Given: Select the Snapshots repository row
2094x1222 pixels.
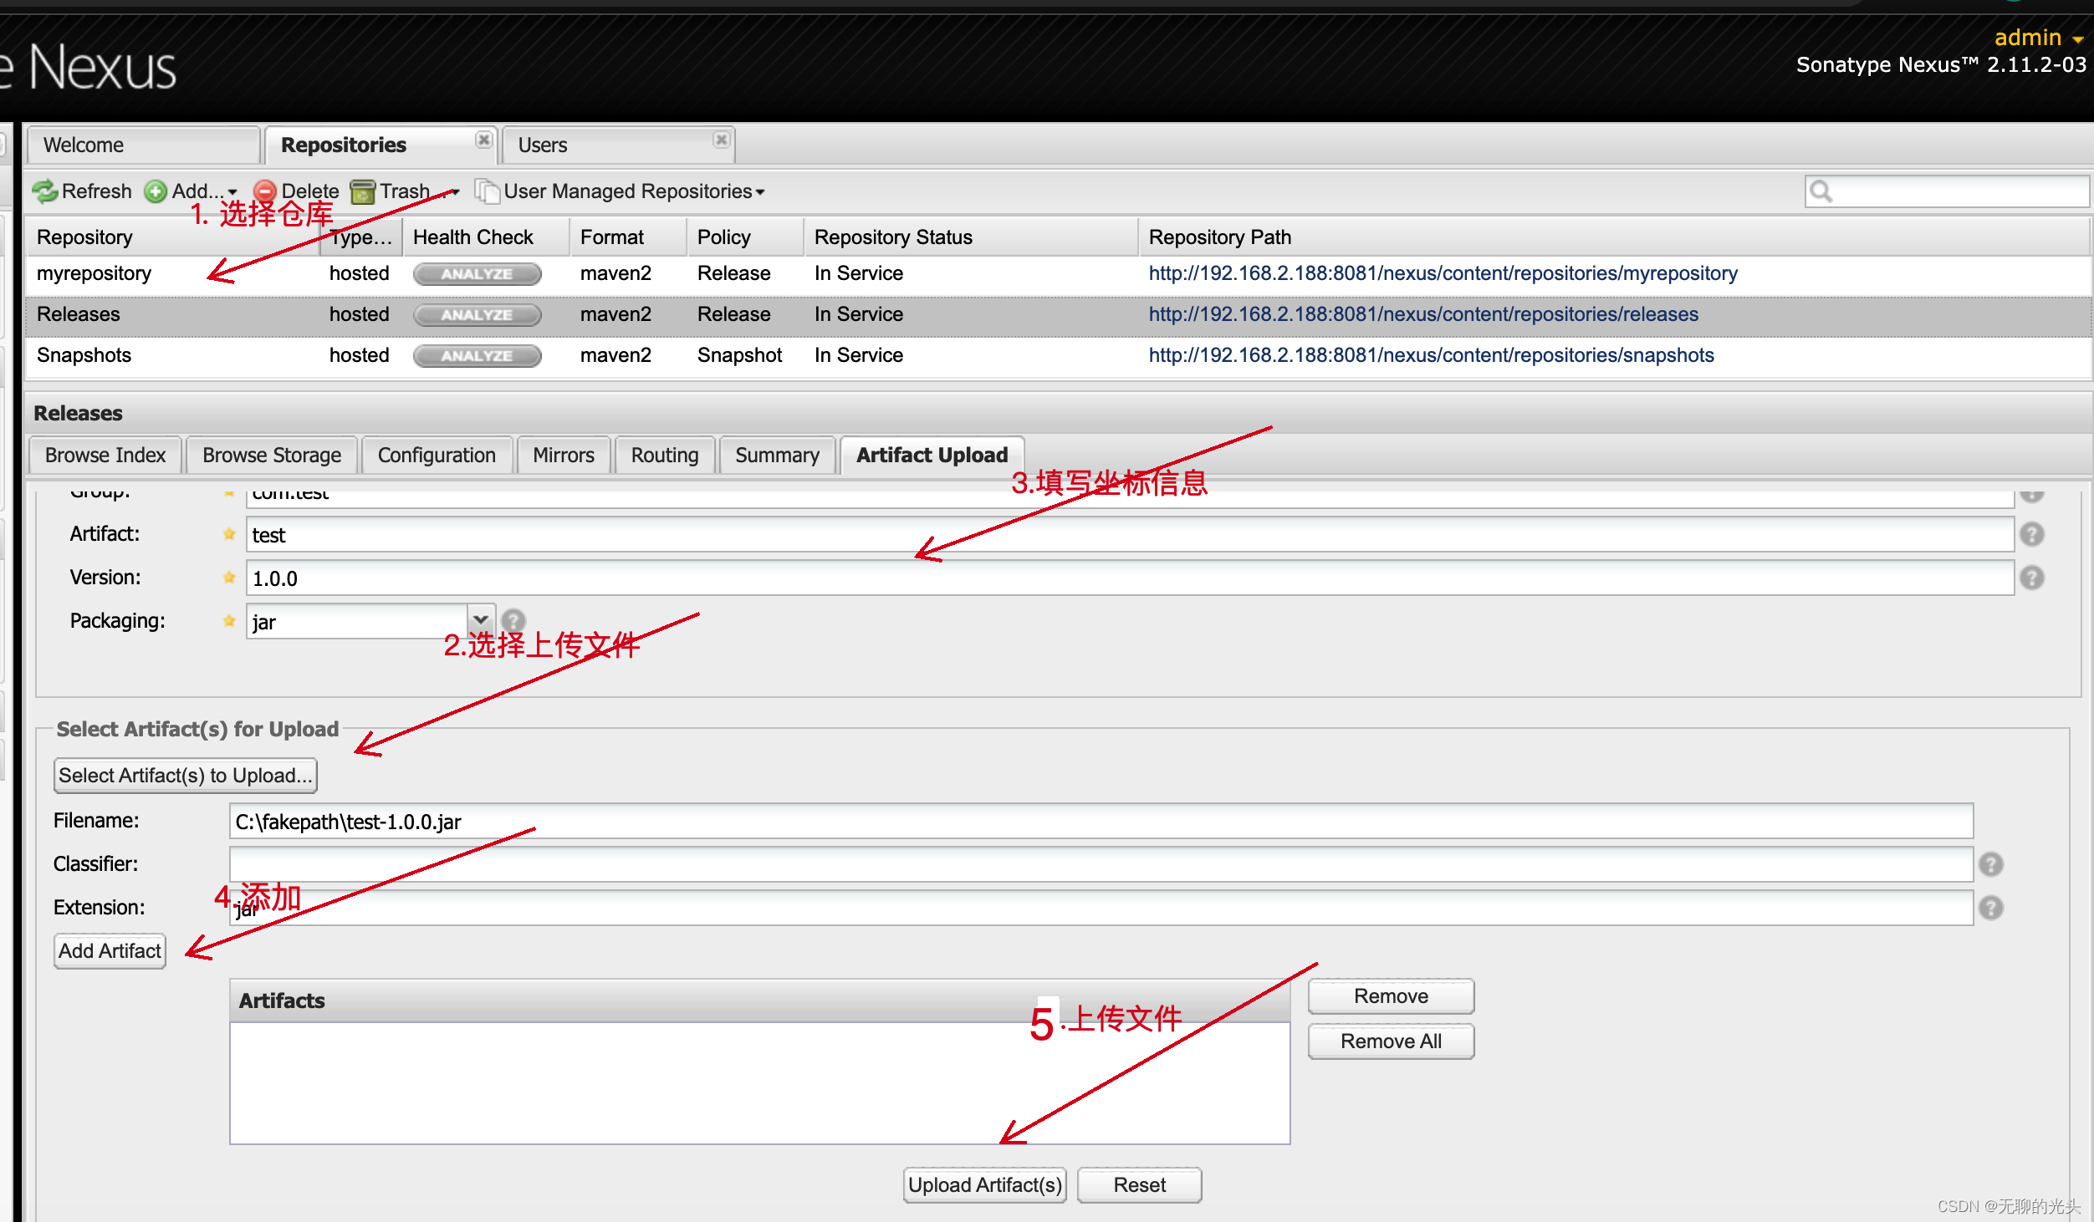Looking at the screenshot, I should 1059,356.
